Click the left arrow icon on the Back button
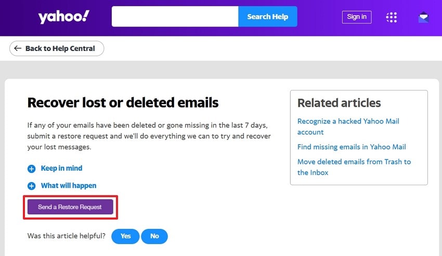The width and height of the screenshot is (442, 256). pos(18,48)
